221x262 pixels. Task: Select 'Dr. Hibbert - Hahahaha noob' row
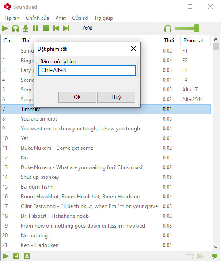(106, 216)
